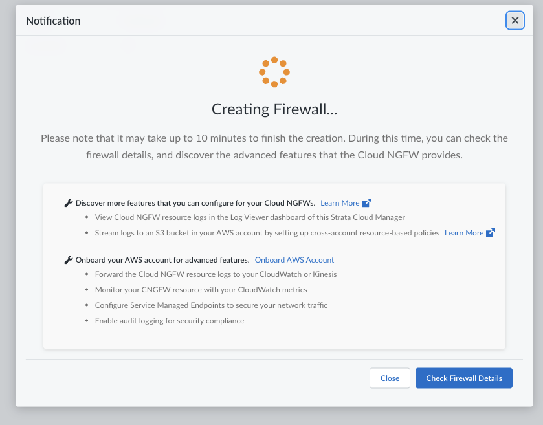Click external-link icon after the S3 bucket Learn More
Screen dimensions: 543x425
(x=491, y=233)
